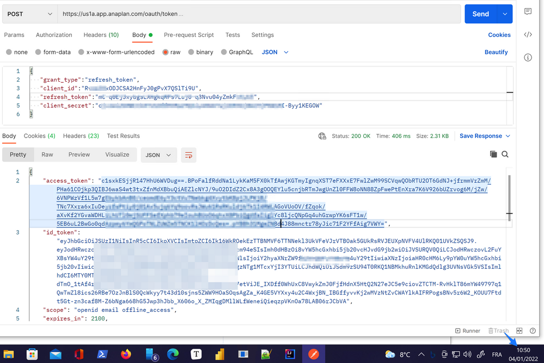
Task: Open the Runner from the status bar
Action: 467,331
